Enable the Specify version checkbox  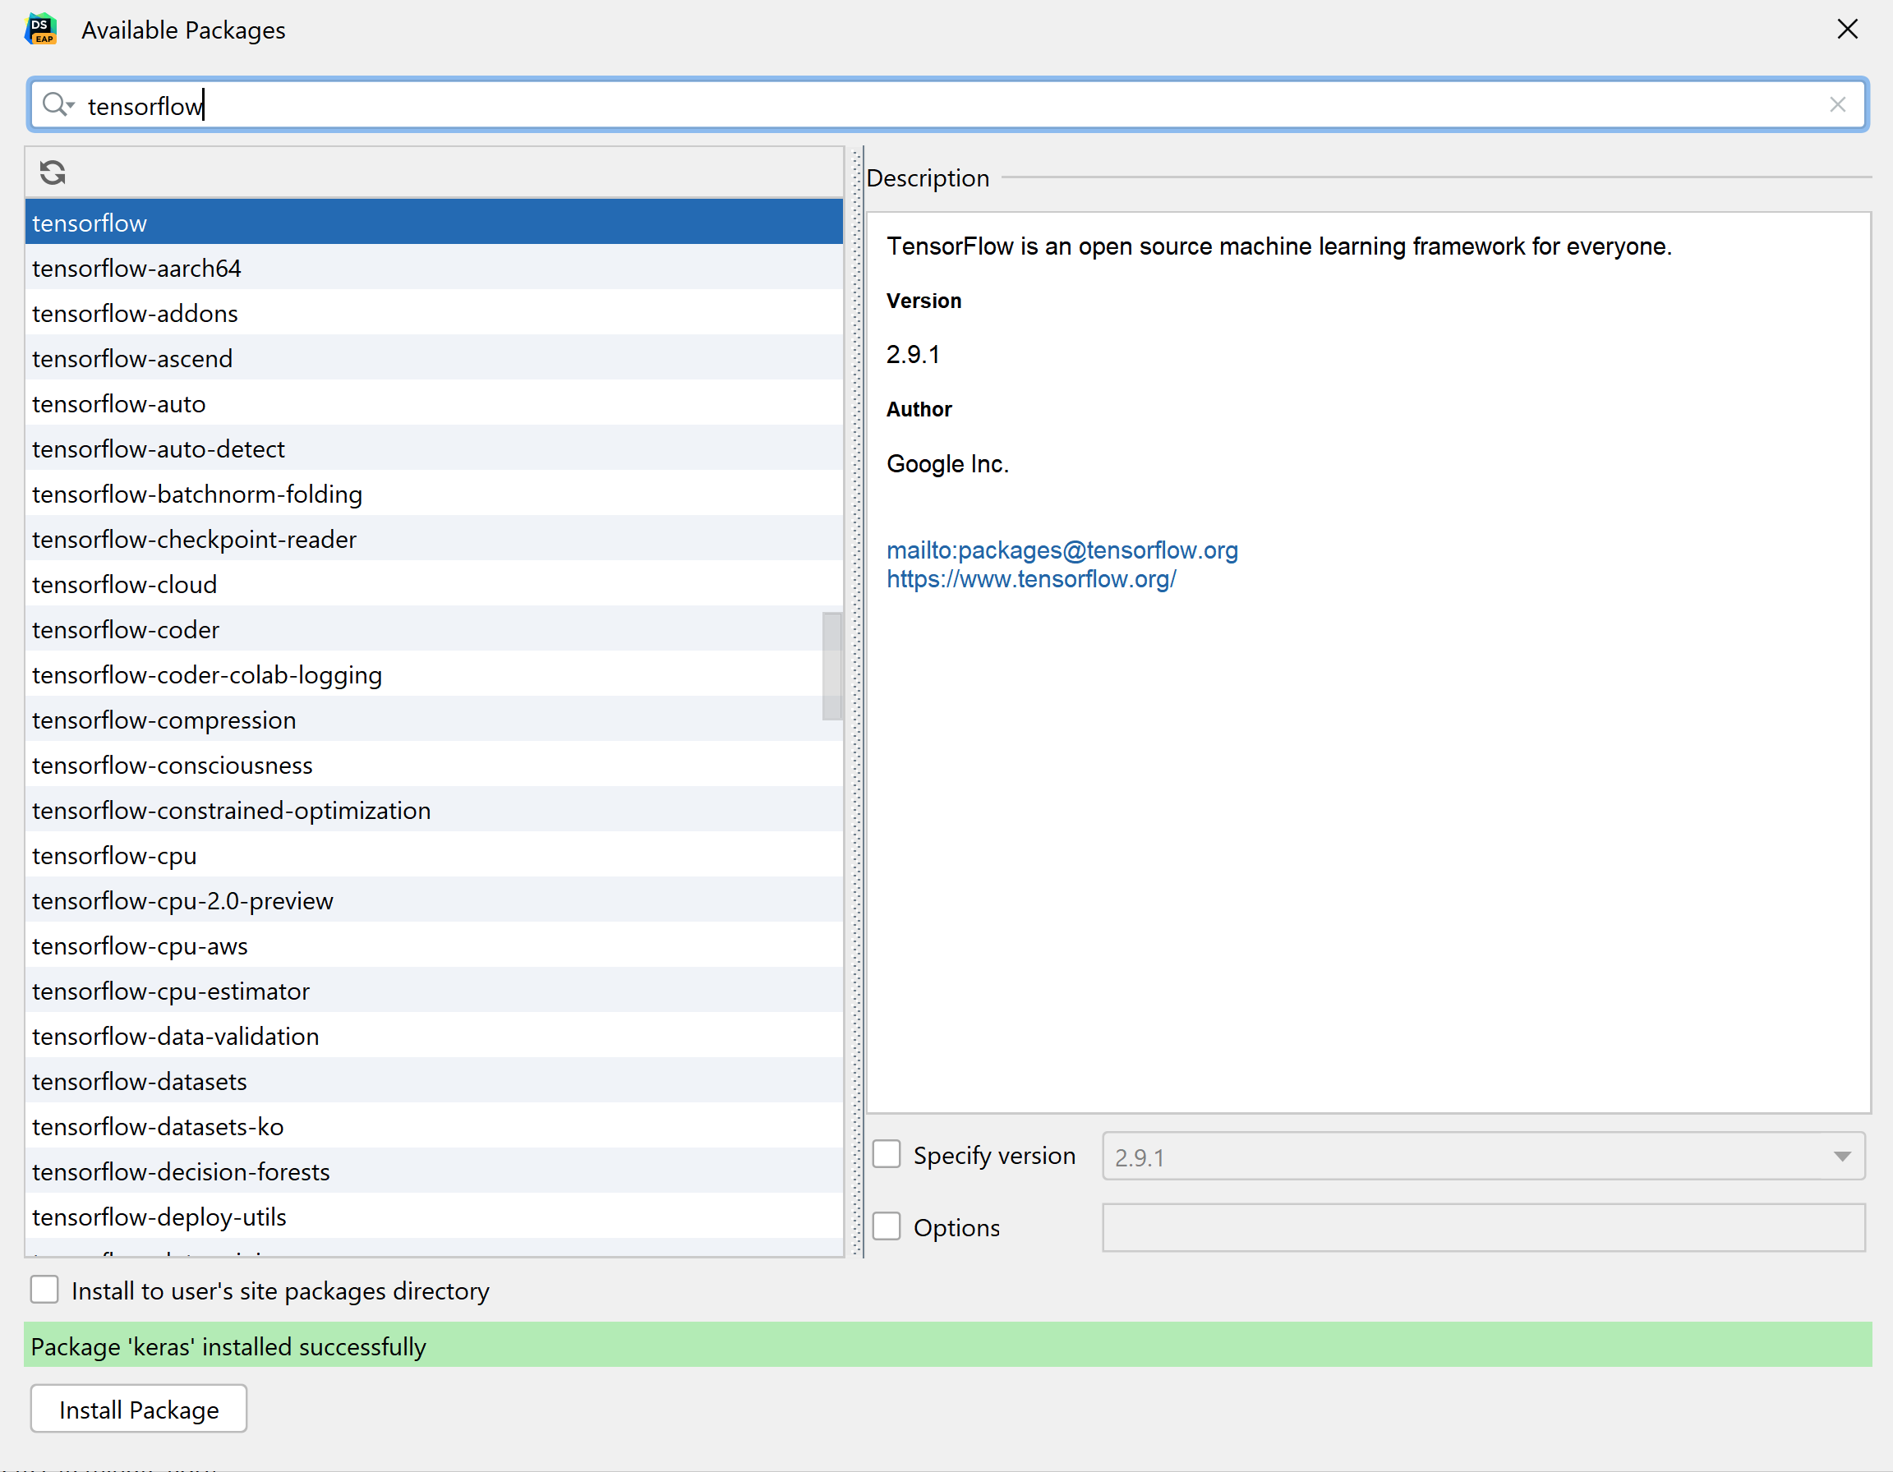click(886, 1155)
